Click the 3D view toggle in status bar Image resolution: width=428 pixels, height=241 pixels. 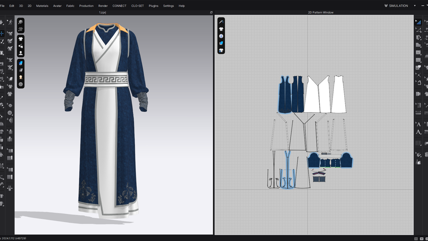pos(421,239)
